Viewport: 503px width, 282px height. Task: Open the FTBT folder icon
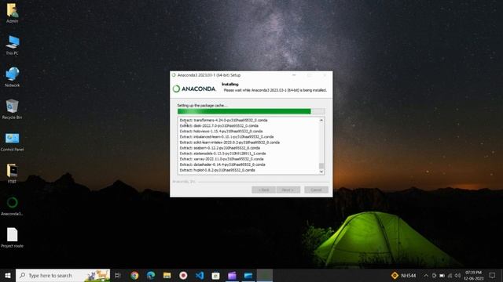(x=13, y=173)
